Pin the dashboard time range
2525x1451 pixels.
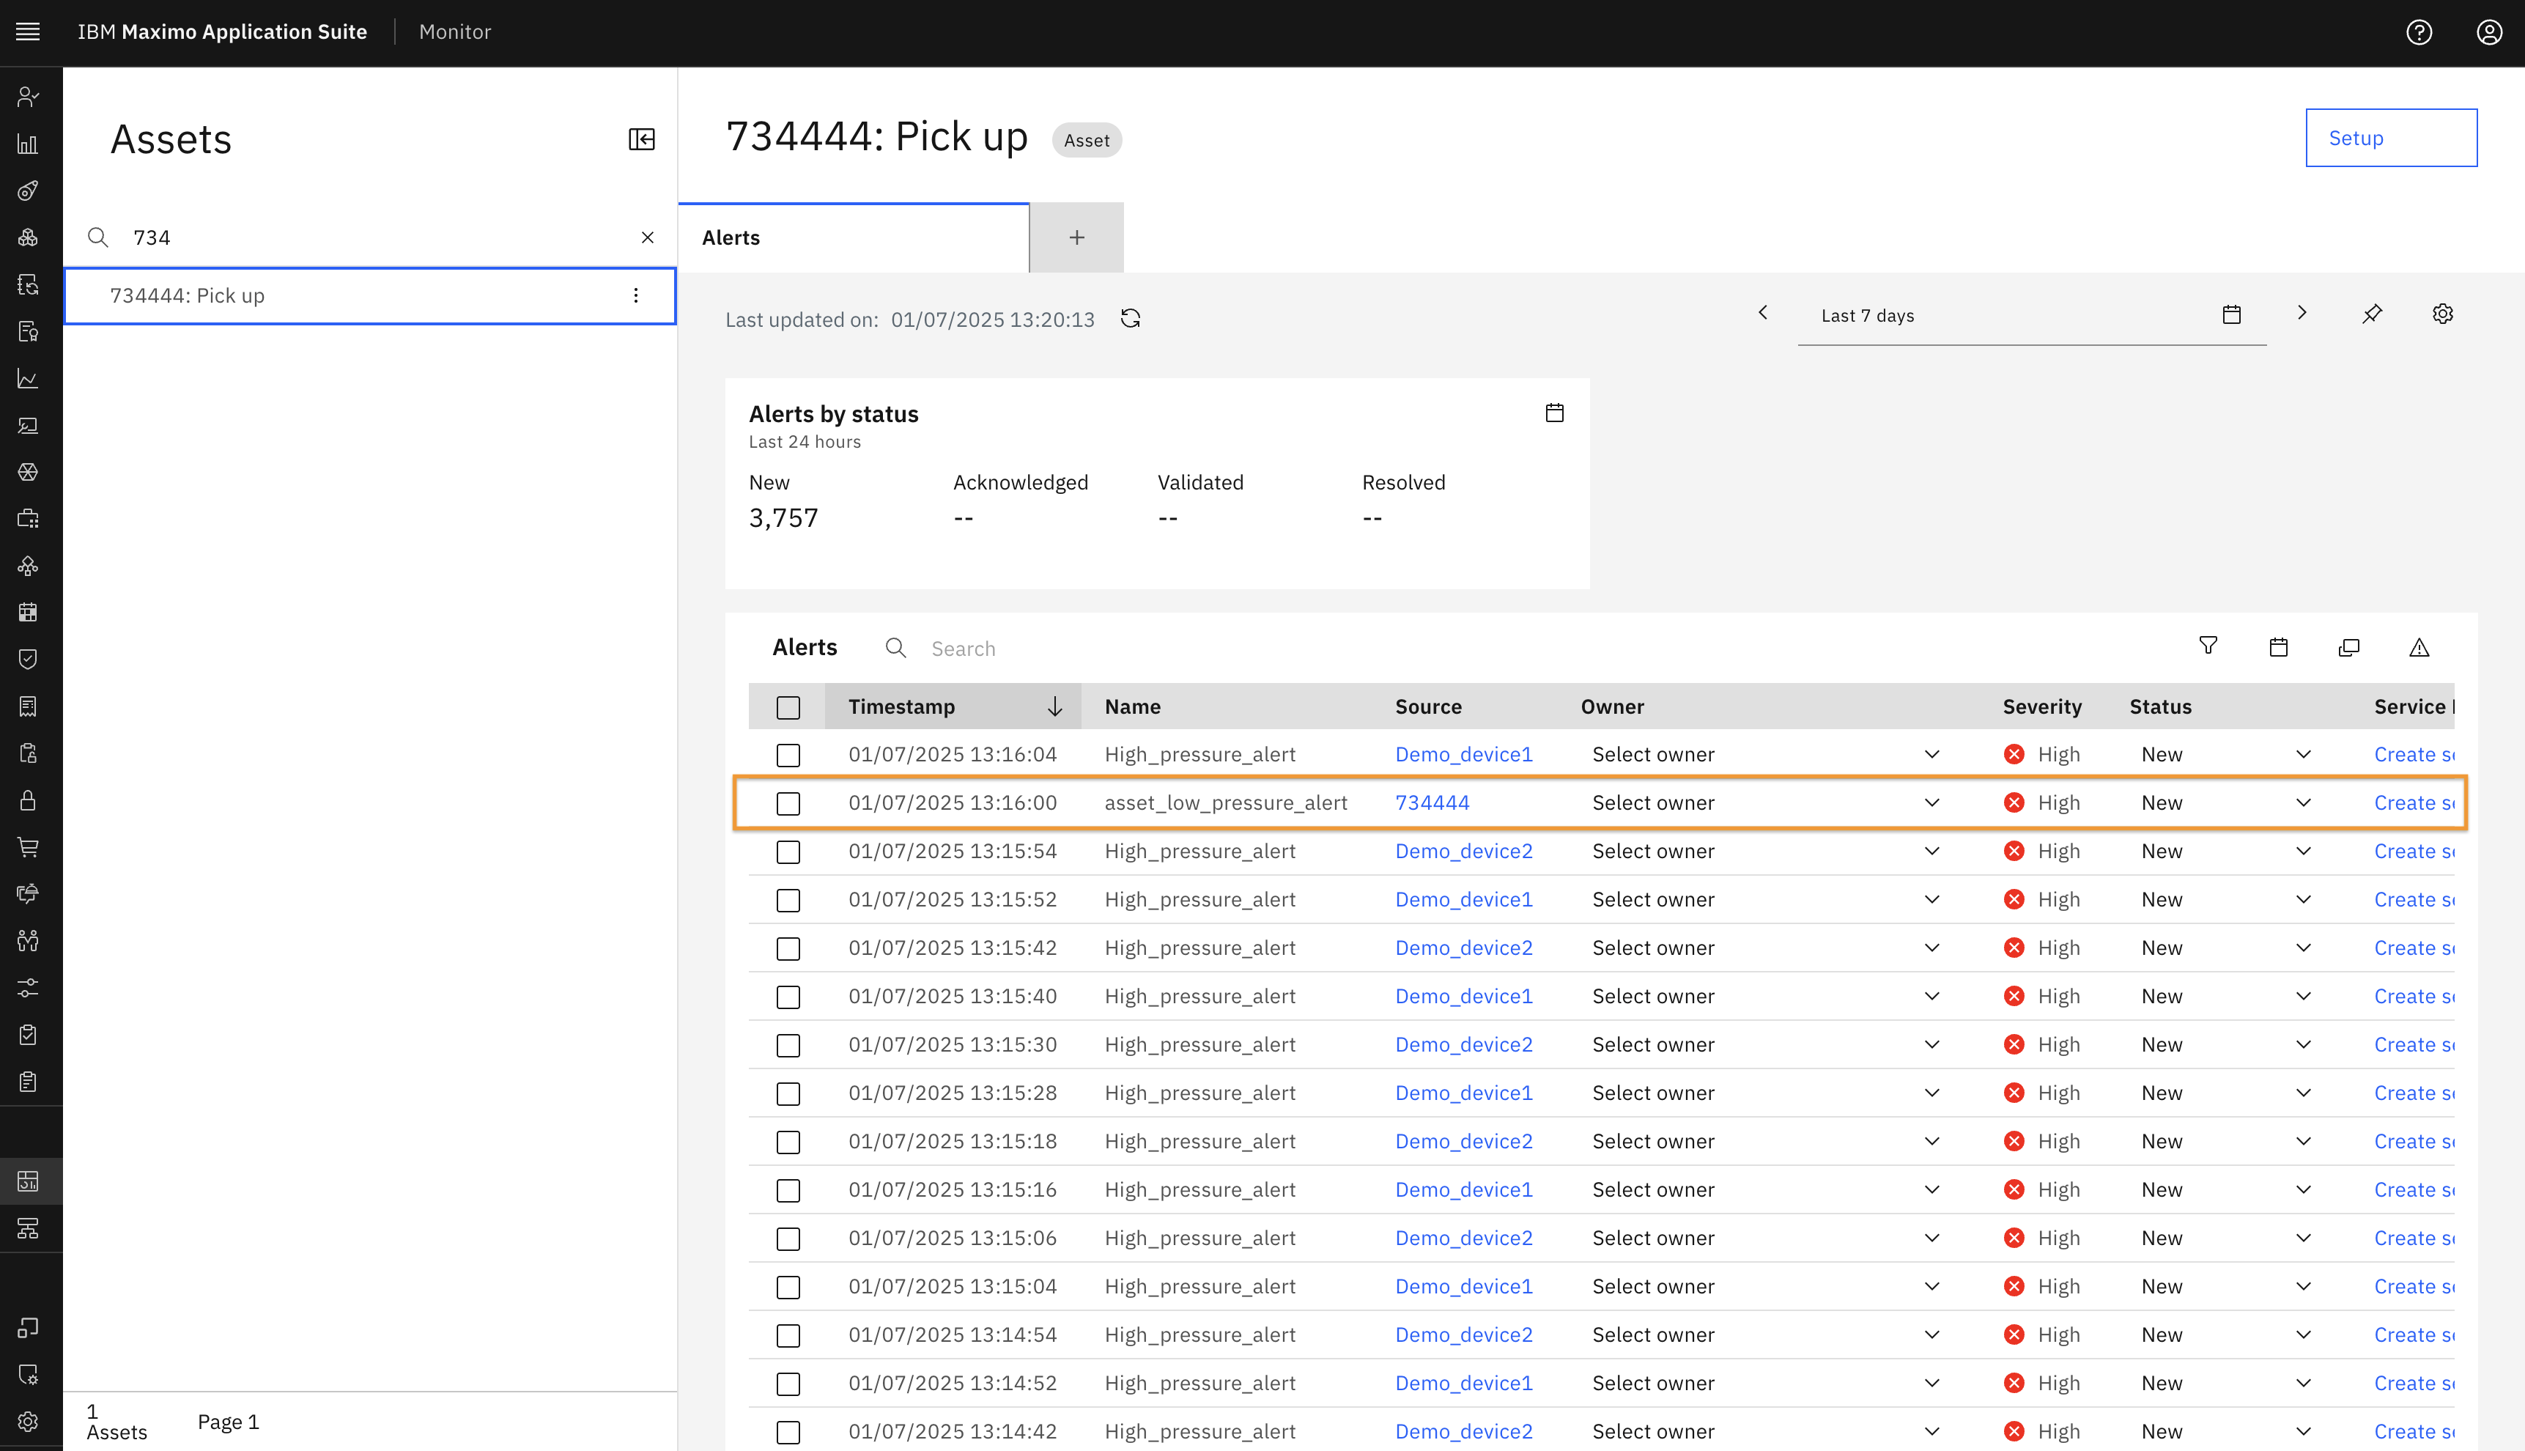click(2372, 314)
